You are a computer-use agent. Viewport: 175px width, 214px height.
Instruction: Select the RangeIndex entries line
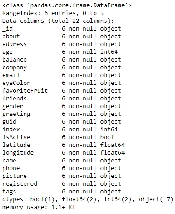[53, 13]
